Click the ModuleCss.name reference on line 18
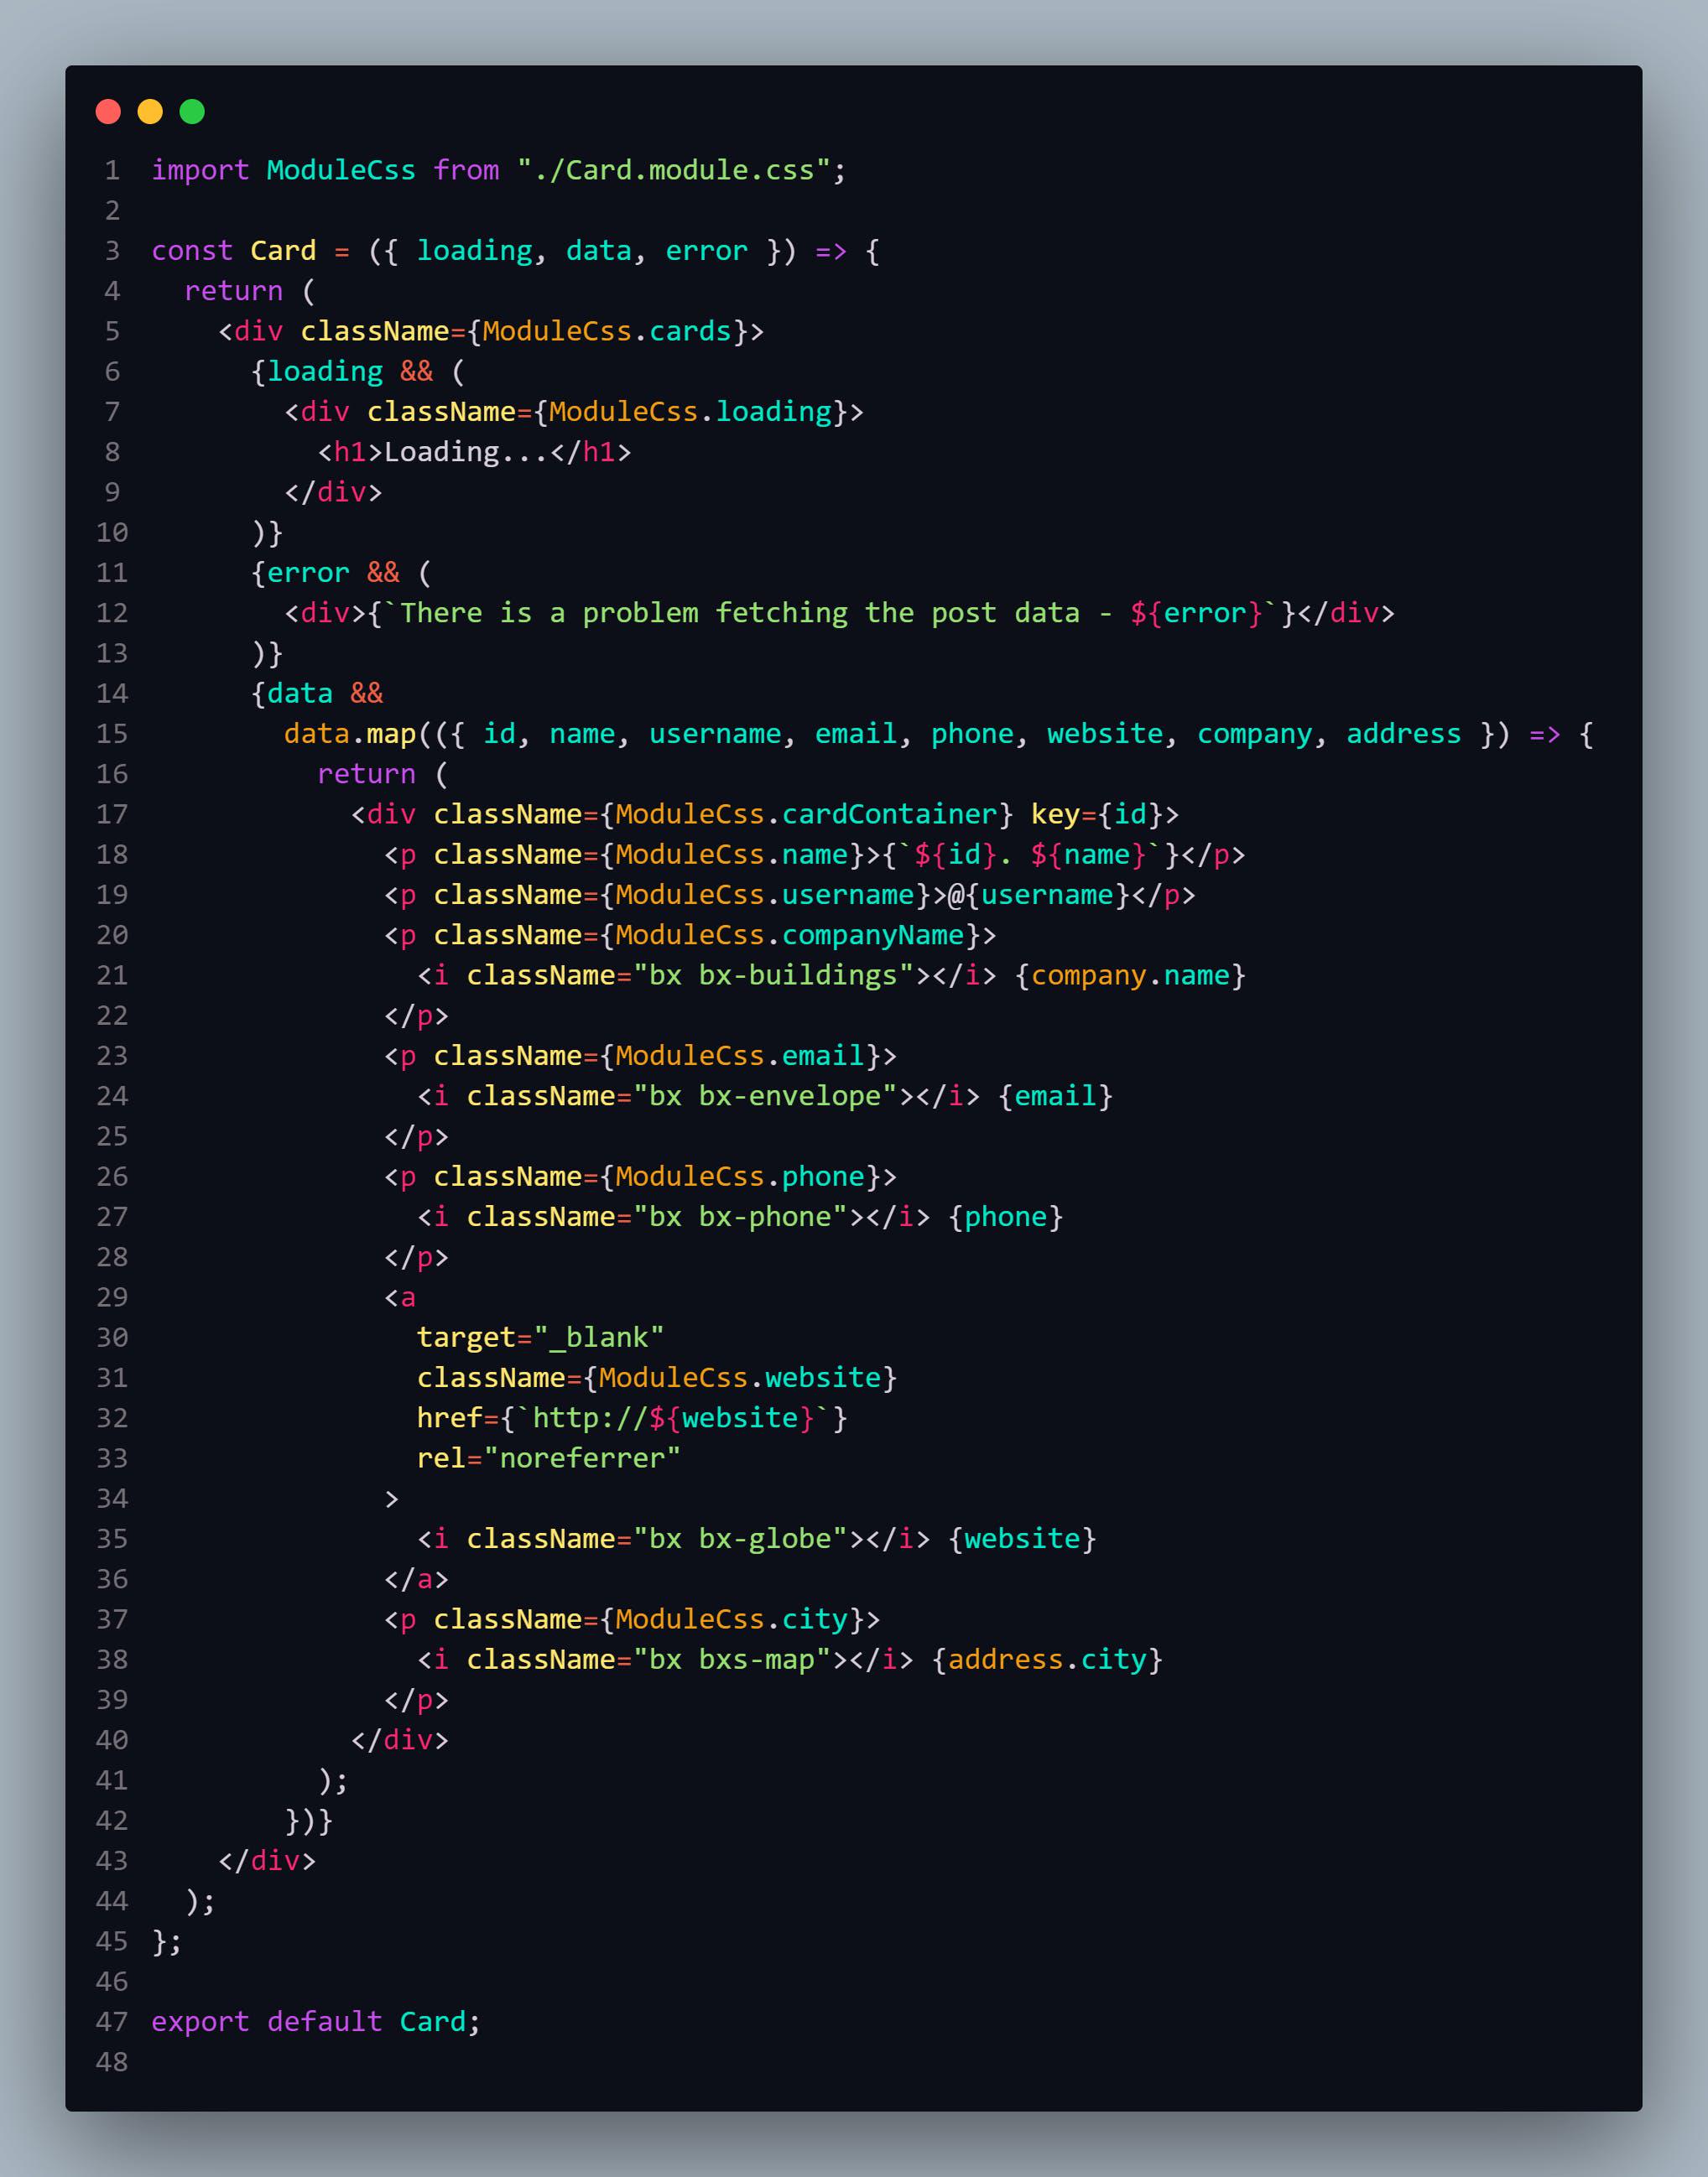Viewport: 1708px width, 2177px height. (732, 855)
